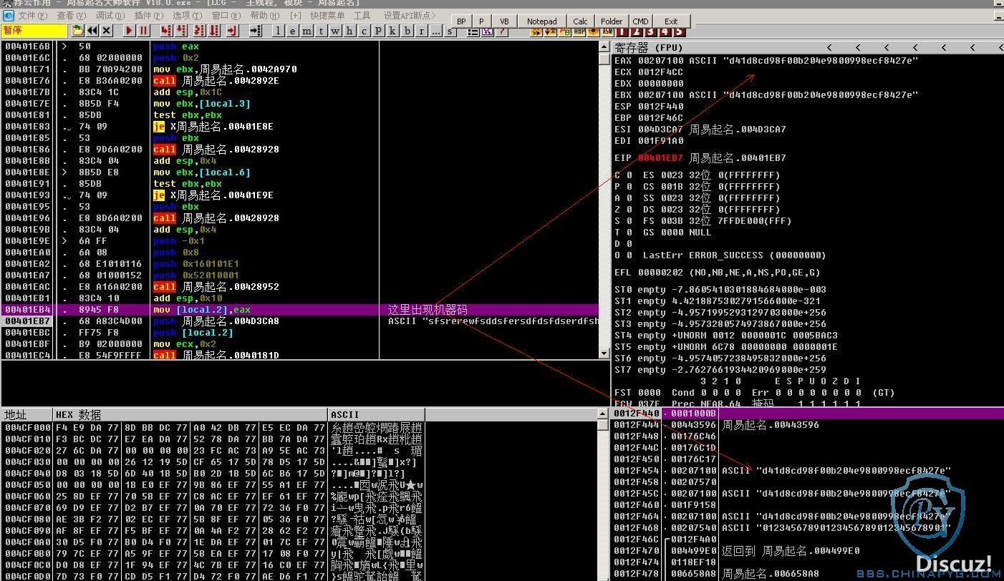
Task: Click the HBP hardware breakpoint icon
Action: tap(579, 31)
